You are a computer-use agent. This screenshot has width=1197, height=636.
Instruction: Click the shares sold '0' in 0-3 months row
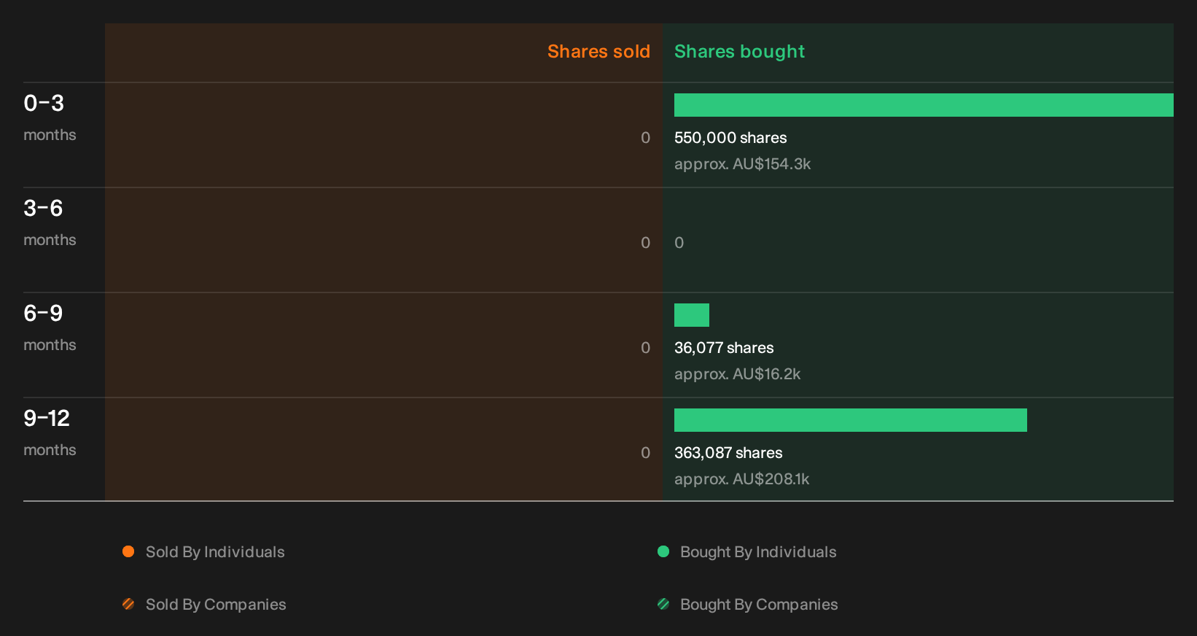coord(645,138)
